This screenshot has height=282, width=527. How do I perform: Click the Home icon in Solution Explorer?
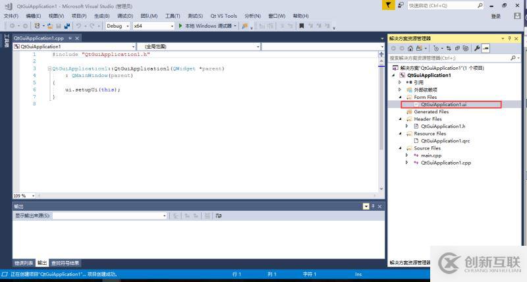click(410, 48)
